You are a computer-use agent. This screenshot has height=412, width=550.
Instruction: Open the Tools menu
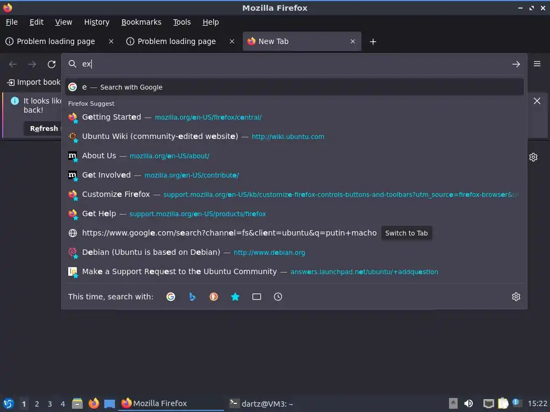pos(182,22)
